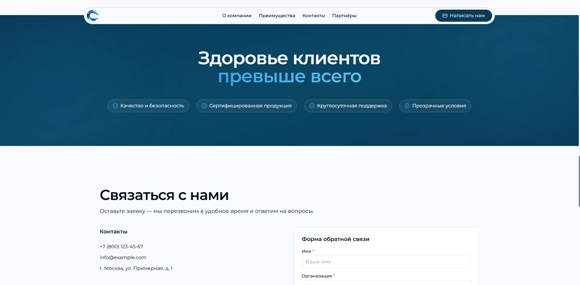Open the О компании menu item
This screenshot has height=285, width=580.
point(237,16)
